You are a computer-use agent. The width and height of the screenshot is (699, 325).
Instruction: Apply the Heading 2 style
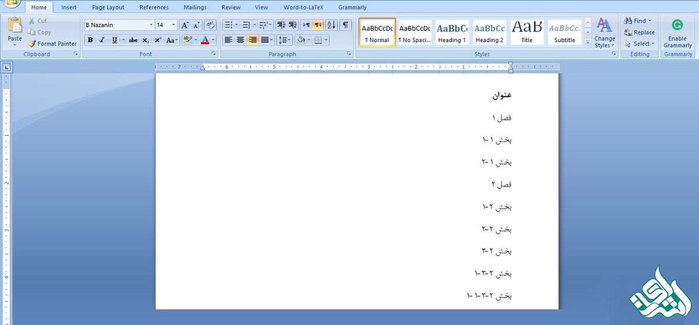pos(489,32)
